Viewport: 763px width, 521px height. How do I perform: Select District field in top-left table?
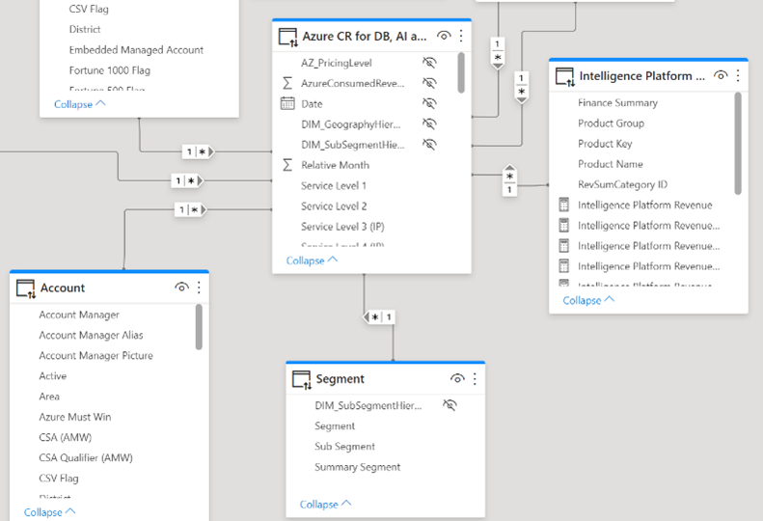click(x=85, y=29)
